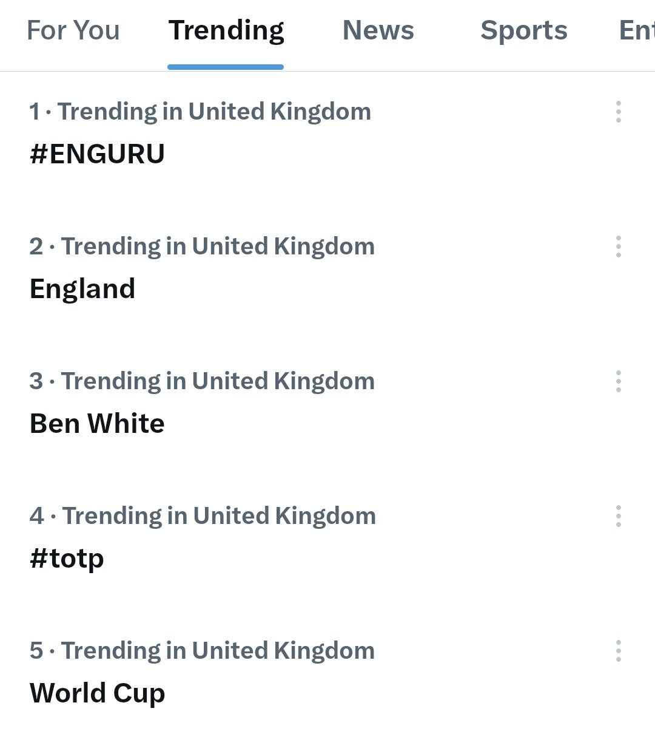Open more options for Ben White trend

(618, 382)
